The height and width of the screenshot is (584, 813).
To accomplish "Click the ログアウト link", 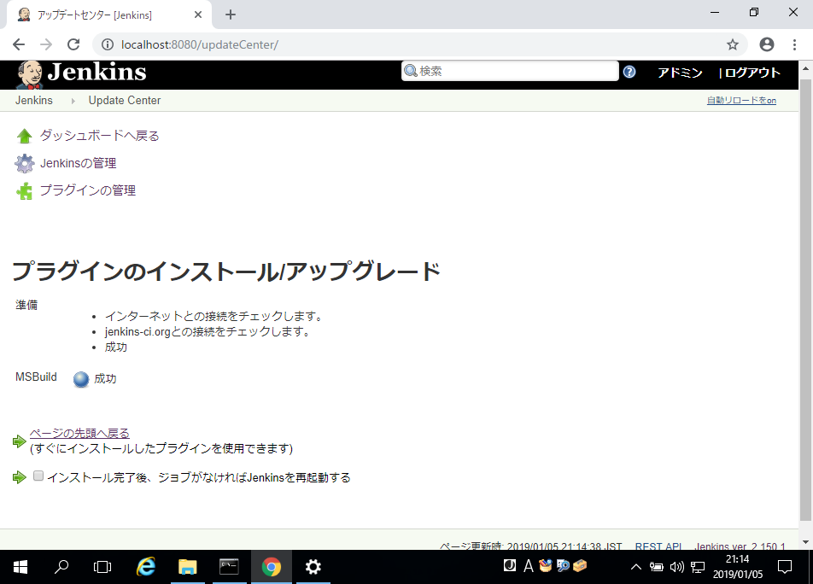I will pos(750,73).
